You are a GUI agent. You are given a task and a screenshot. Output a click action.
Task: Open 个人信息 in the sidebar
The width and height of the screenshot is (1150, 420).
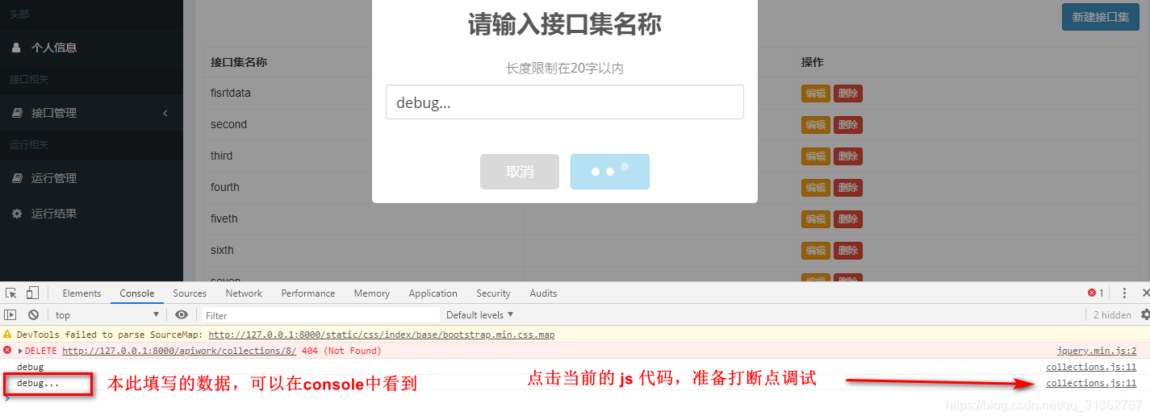[53, 48]
